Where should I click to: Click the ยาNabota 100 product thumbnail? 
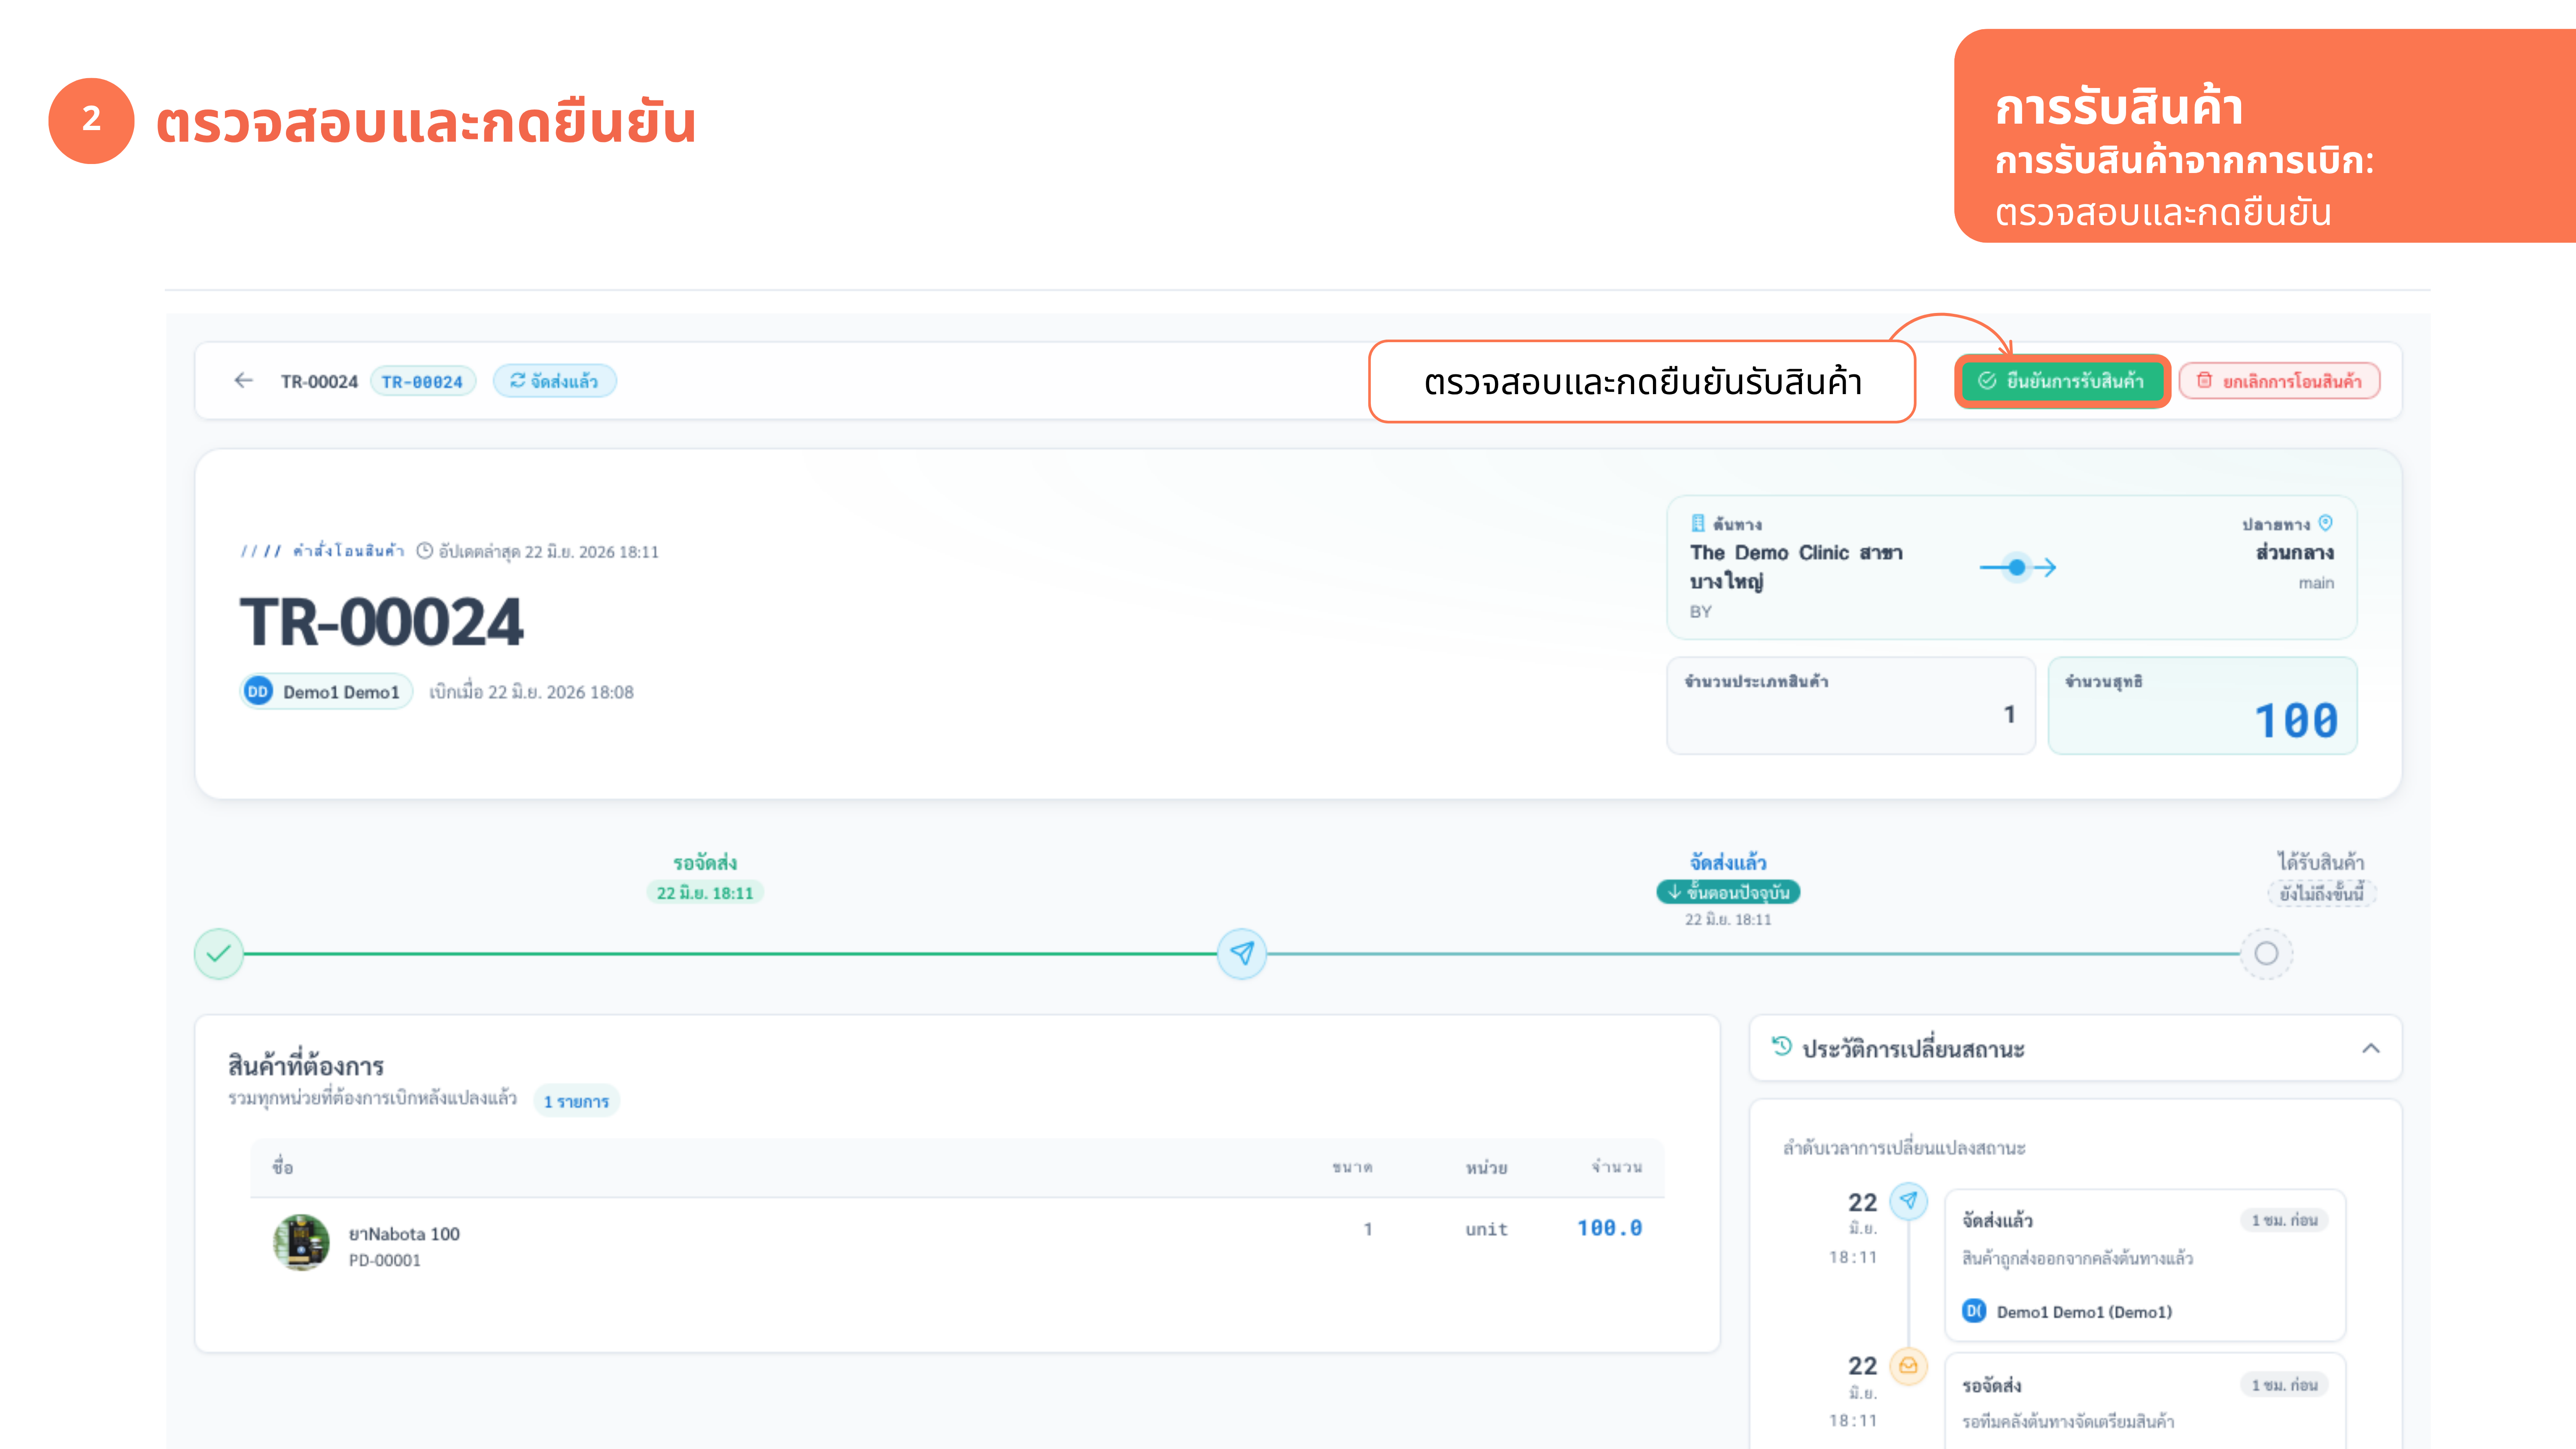tap(301, 1243)
